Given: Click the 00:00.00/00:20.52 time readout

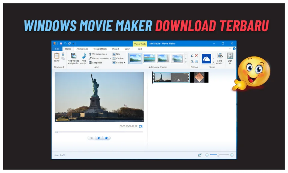Looking at the screenshot, I should (128, 126).
